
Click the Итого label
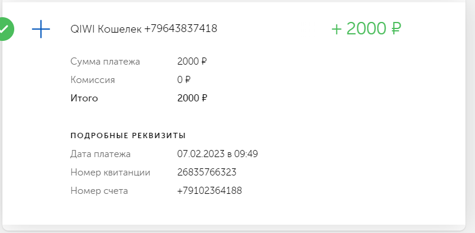pos(84,98)
